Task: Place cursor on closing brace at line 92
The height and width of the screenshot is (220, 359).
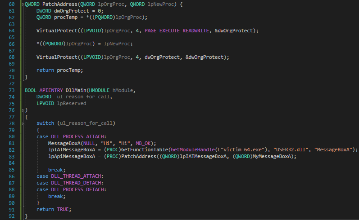Action: point(26,216)
